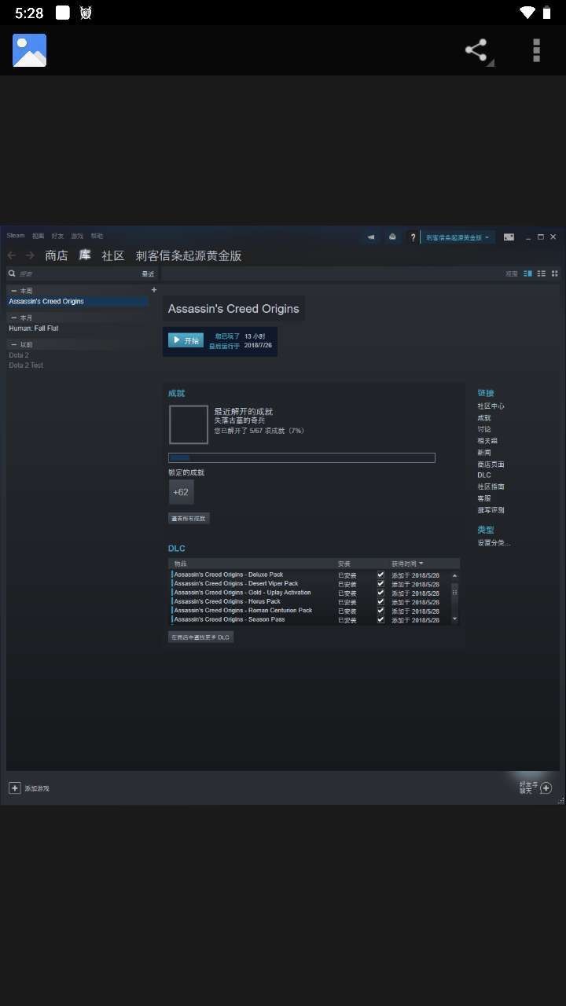Viewport: 566px width, 1006px height.
Task: Open the 视图 menu
Action: [x=38, y=236]
